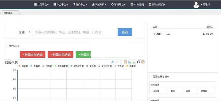The image size is (221, 101).
Task: Open the chart data view icon
Action: (125, 62)
